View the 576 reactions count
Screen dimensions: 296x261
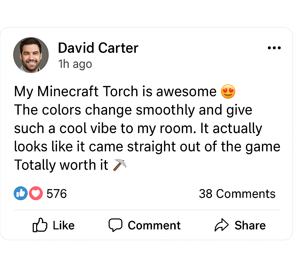pos(56,194)
